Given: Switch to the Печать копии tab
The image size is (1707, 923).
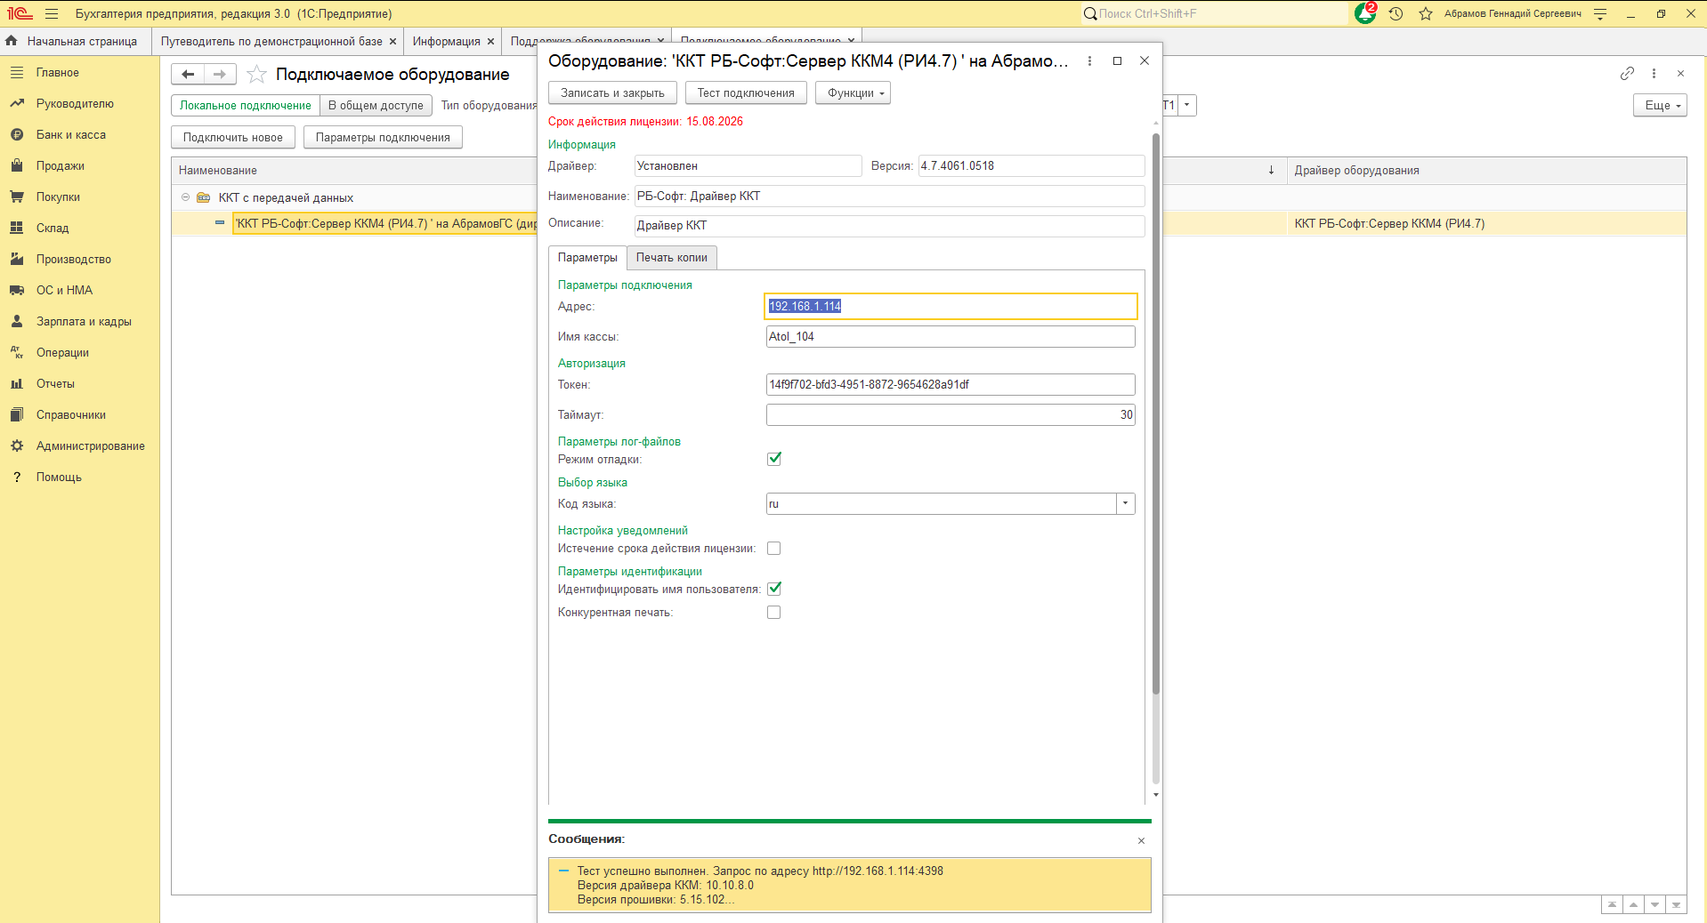Looking at the screenshot, I should (x=672, y=258).
